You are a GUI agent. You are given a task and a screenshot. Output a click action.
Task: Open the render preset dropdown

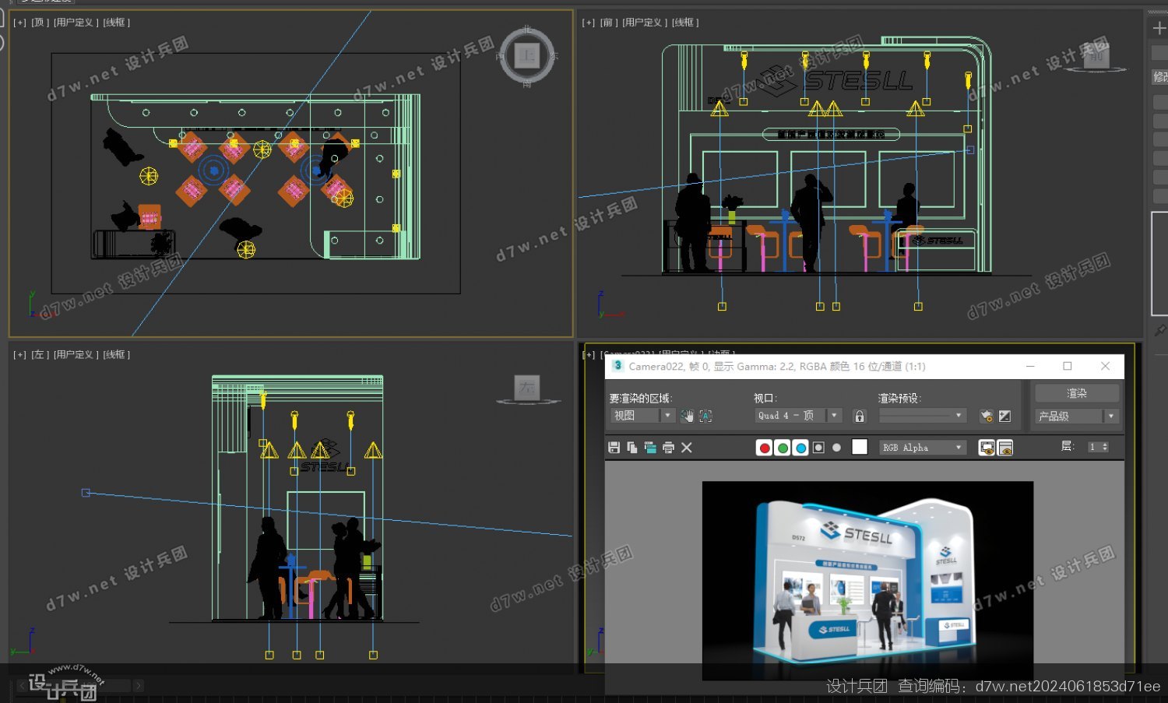point(923,416)
